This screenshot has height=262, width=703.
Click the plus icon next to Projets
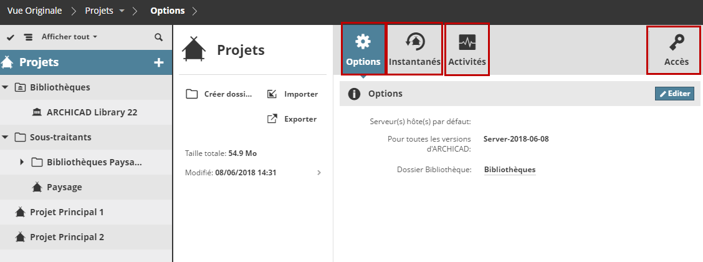click(159, 62)
